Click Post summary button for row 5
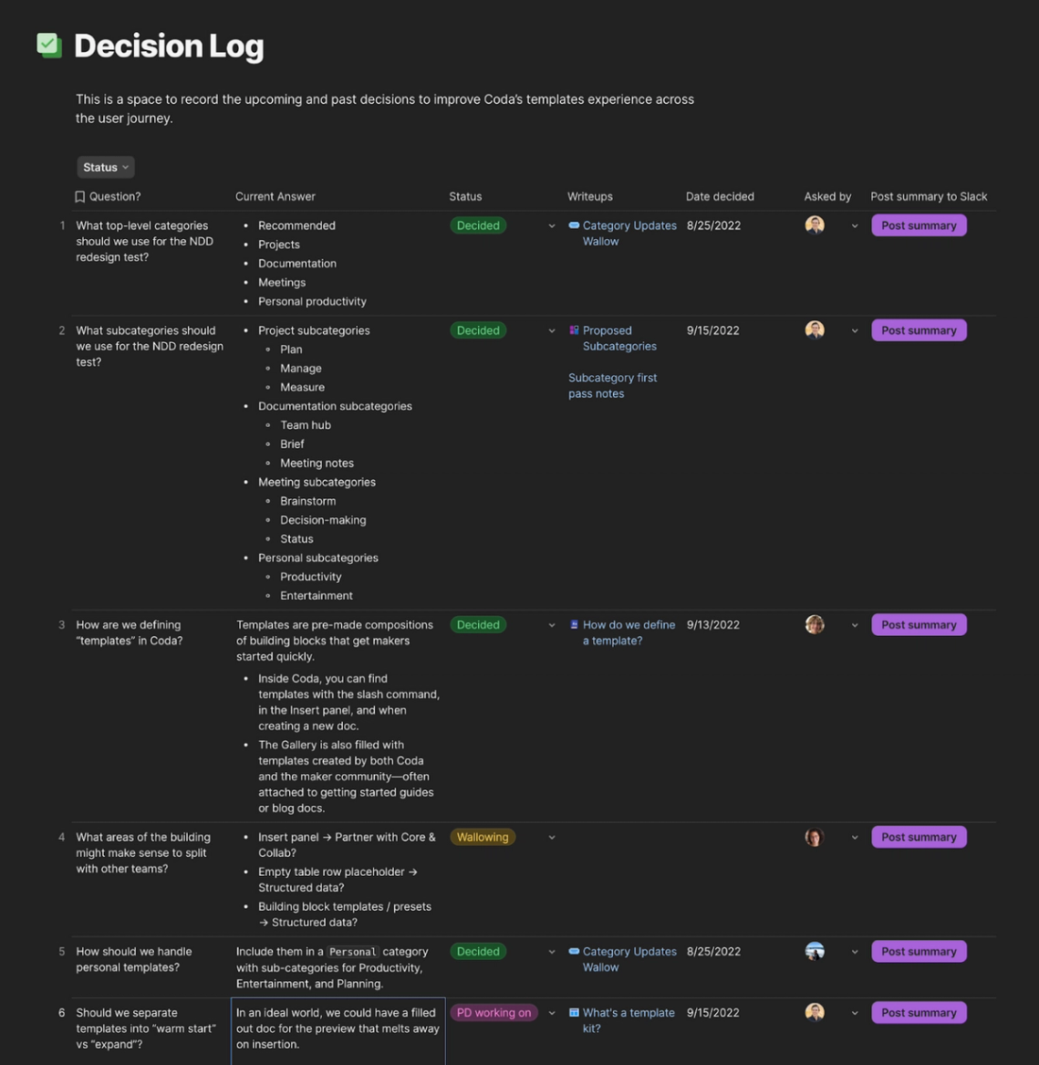This screenshot has height=1065, width=1039. (919, 952)
